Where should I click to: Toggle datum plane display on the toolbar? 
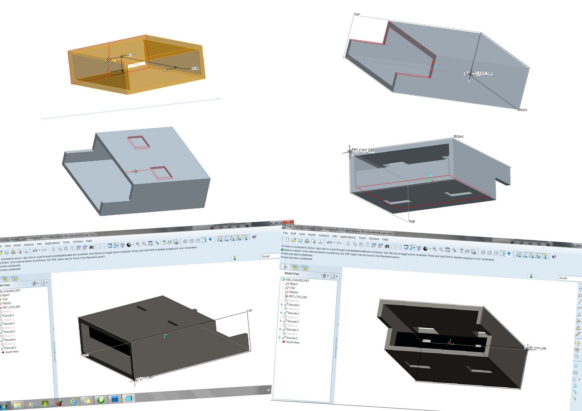[519, 255]
